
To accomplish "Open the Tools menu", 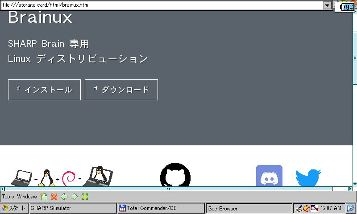I will click(x=8, y=197).
